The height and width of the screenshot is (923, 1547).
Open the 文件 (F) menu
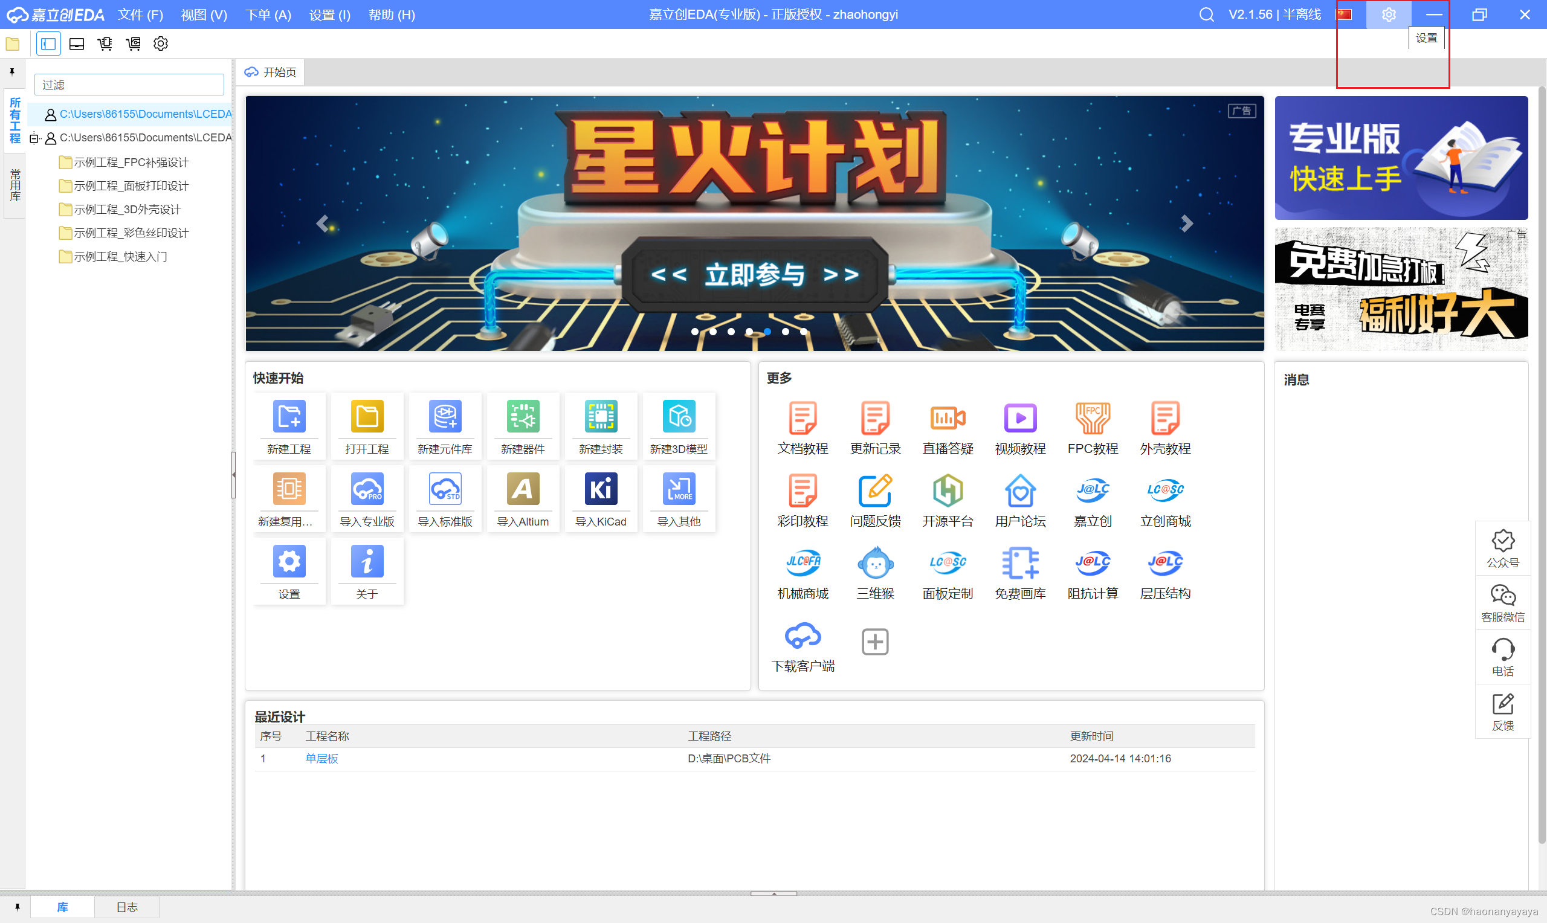(140, 14)
